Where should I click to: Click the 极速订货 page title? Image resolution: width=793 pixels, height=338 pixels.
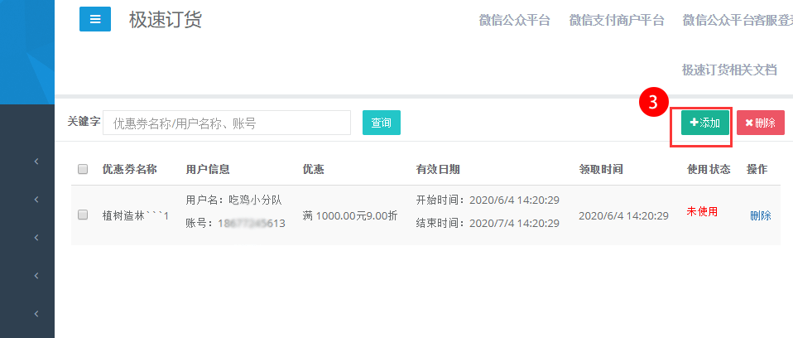166,20
